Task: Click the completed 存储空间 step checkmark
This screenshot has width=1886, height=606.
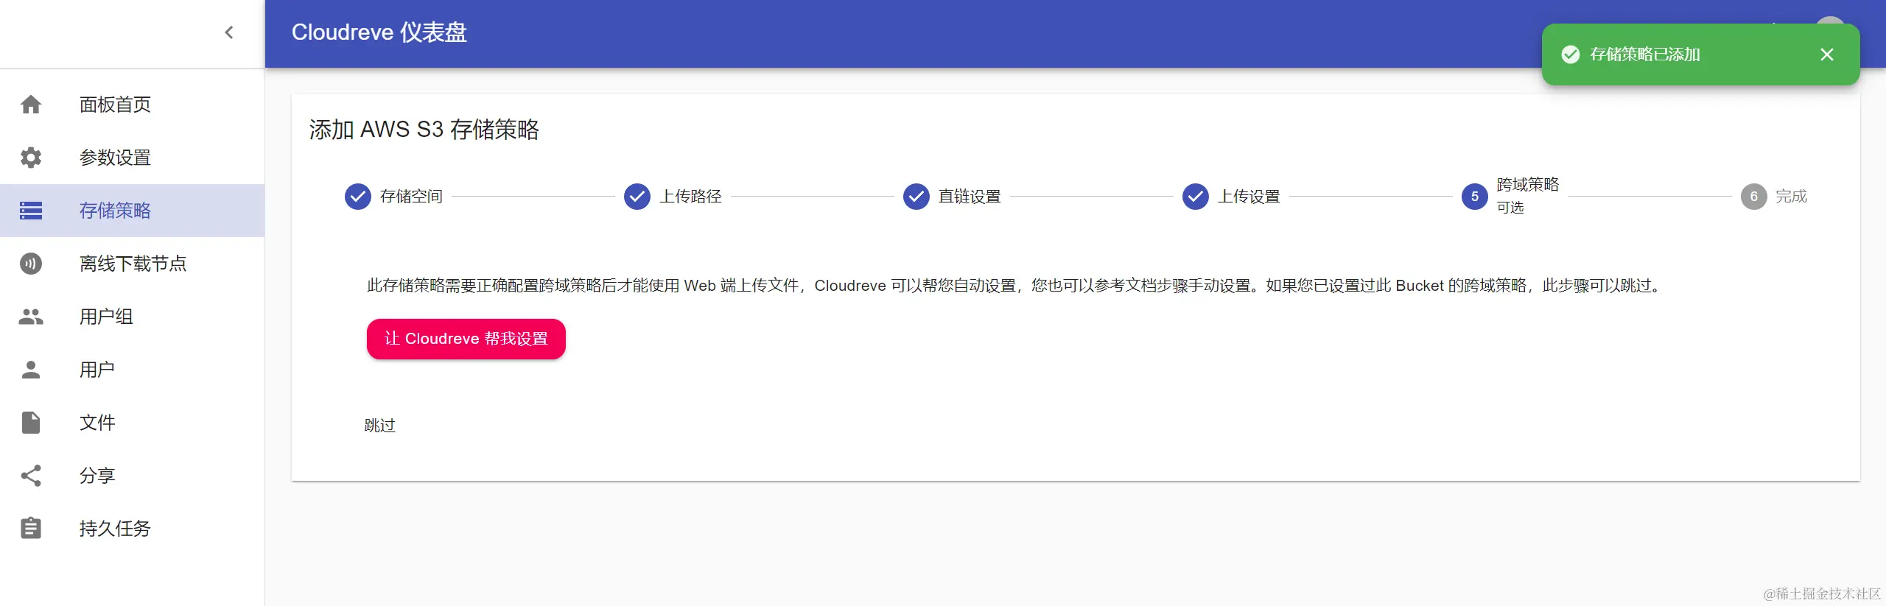Action: pyautogui.click(x=358, y=197)
